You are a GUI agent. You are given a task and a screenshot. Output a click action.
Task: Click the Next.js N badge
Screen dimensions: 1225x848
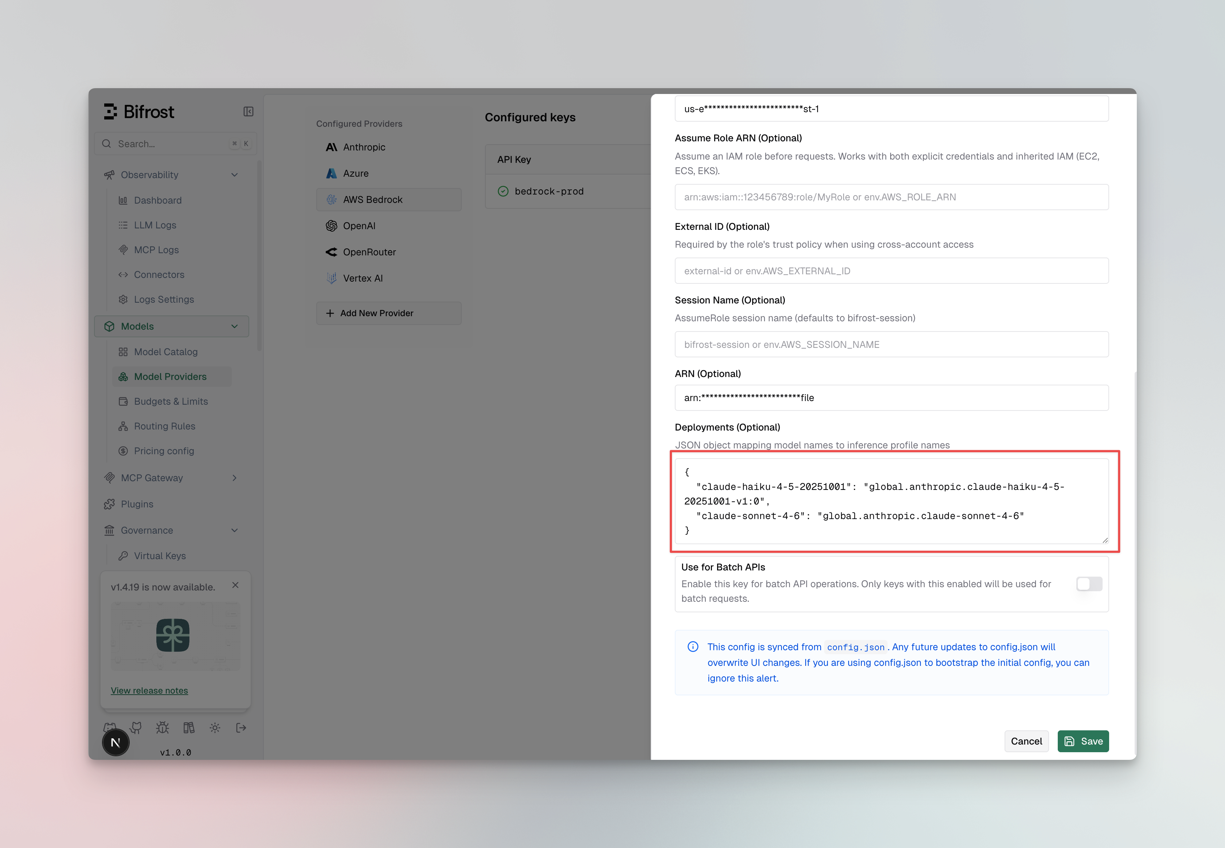[116, 742]
